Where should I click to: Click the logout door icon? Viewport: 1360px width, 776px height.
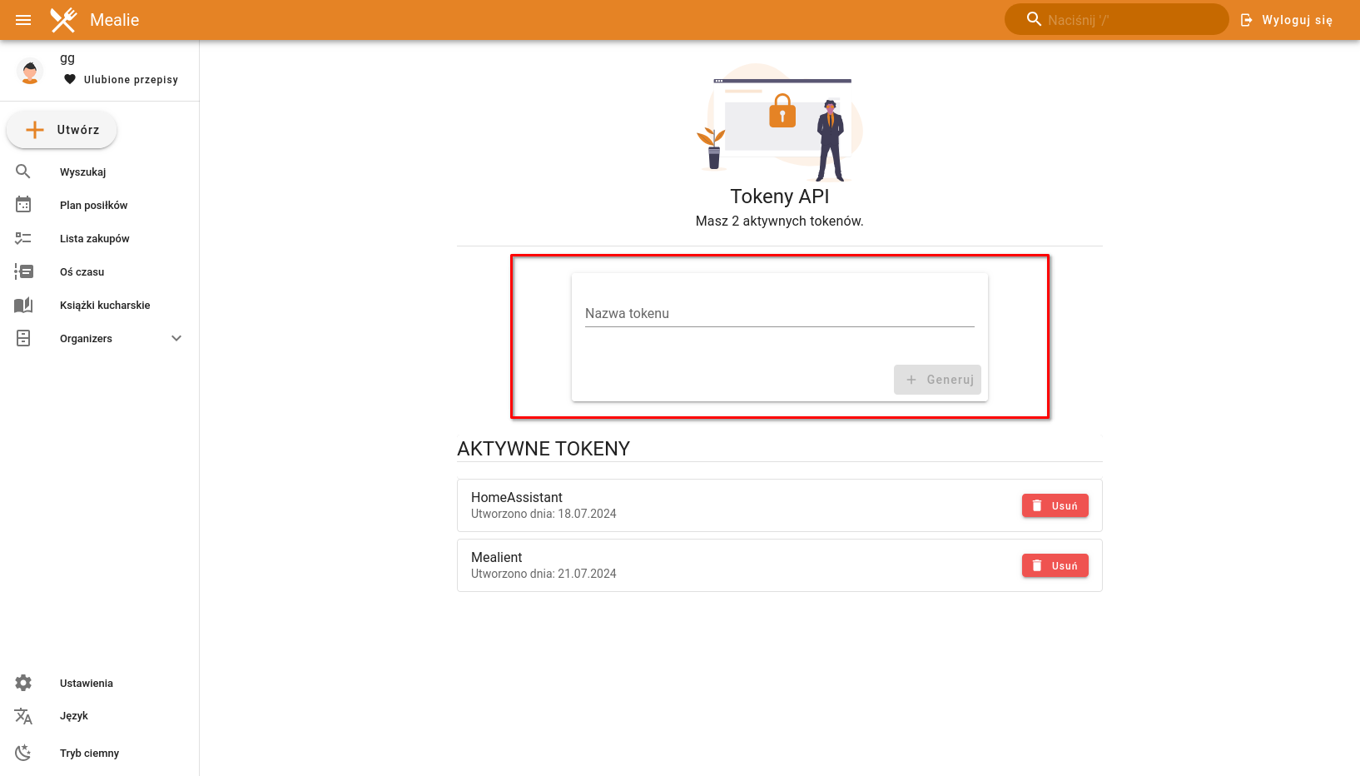1247,20
